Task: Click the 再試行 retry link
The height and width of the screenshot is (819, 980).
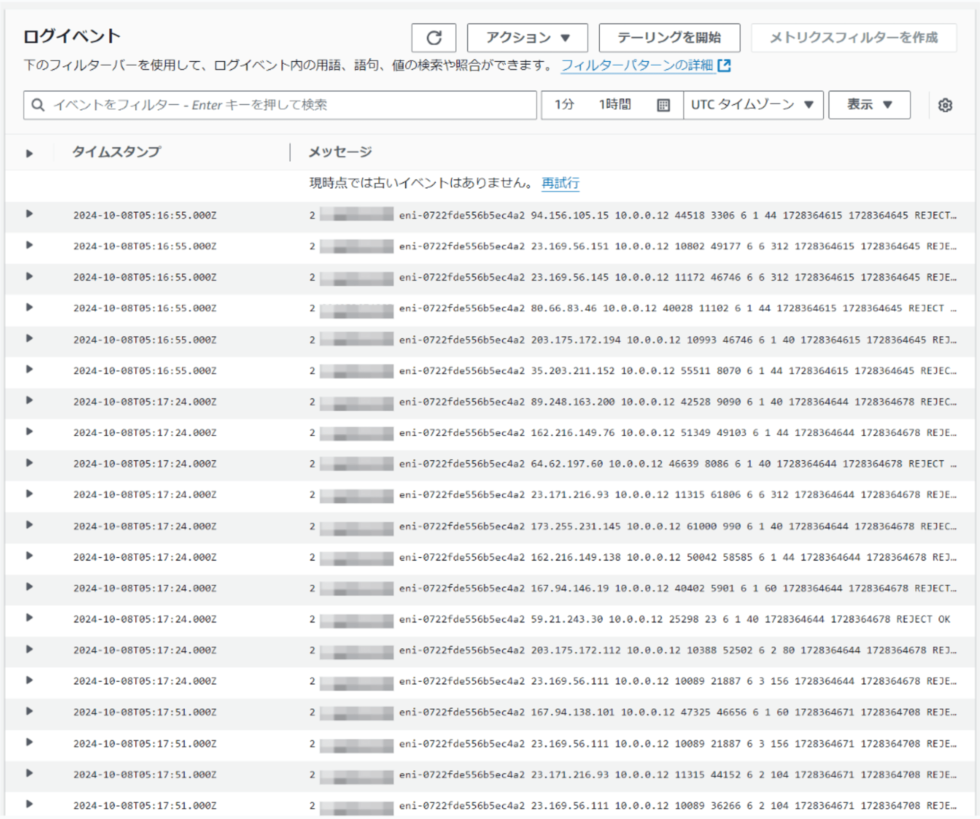Action: coord(560,183)
